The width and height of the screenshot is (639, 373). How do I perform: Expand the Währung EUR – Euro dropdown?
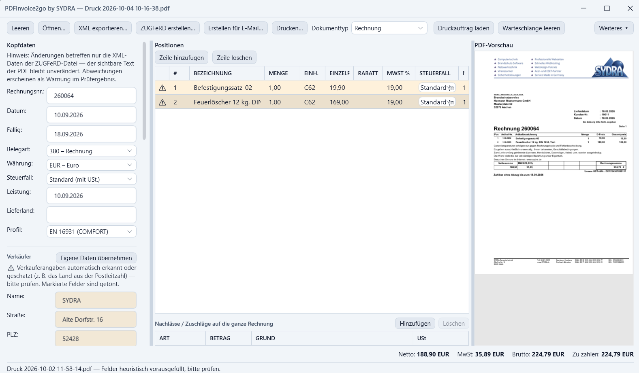(92, 165)
